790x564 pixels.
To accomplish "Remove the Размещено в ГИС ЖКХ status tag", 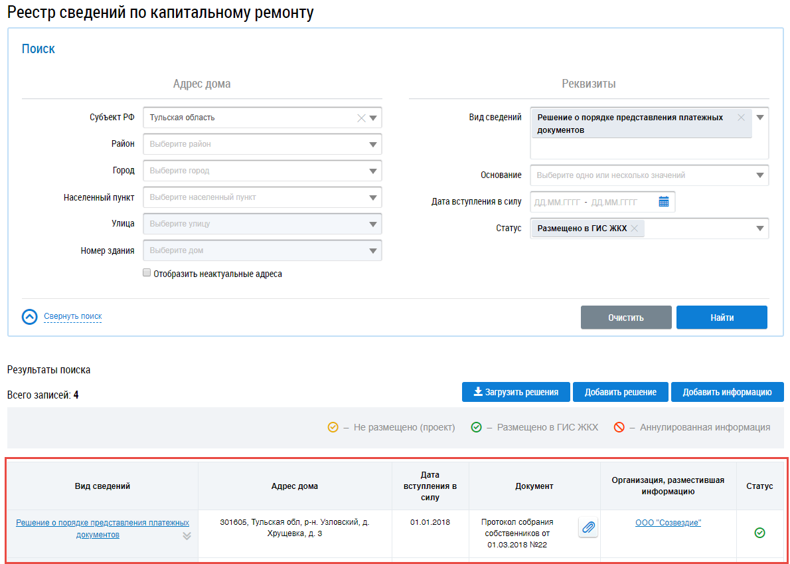I will [x=635, y=229].
